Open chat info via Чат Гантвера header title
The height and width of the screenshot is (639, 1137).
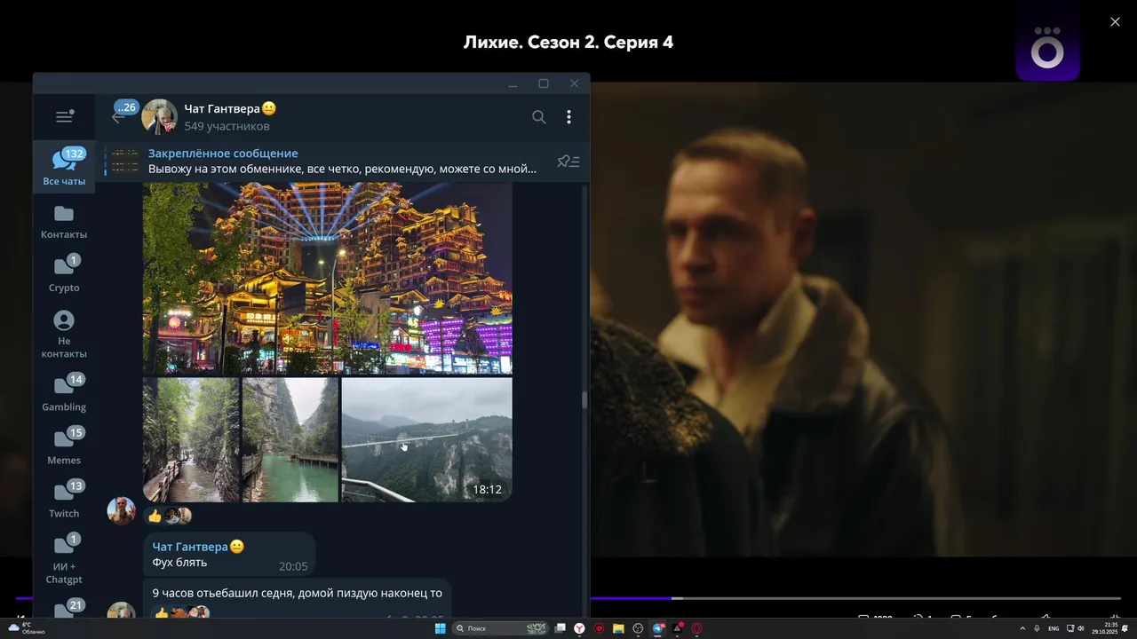(230, 108)
